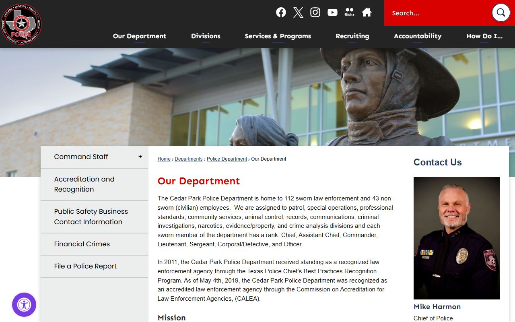Expand Command Staff with plus icon
The width and height of the screenshot is (515, 322).
140,157
